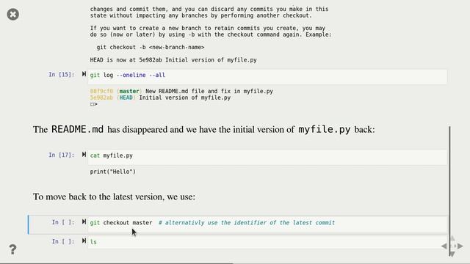The image size is (470, 264).
Task: Run the ls cell
Action: coord(84,241)
